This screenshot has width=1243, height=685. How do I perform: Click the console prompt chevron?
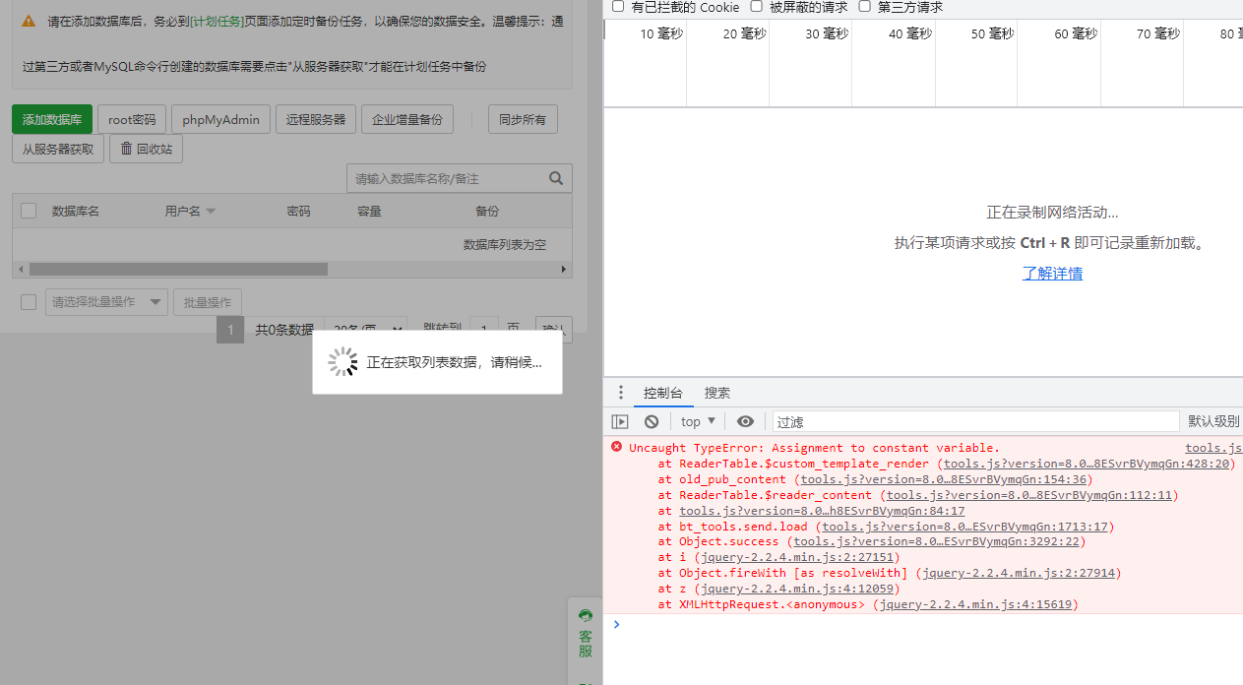point(617,624)
